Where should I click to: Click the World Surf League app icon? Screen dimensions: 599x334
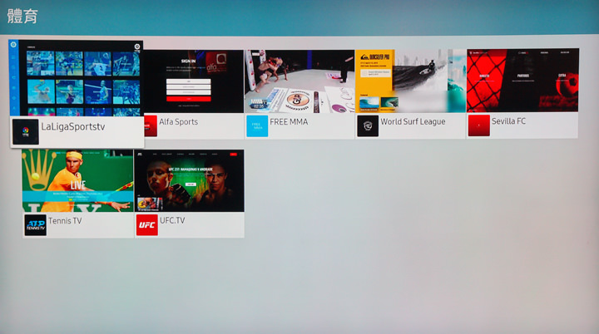(x=368, y=125)
